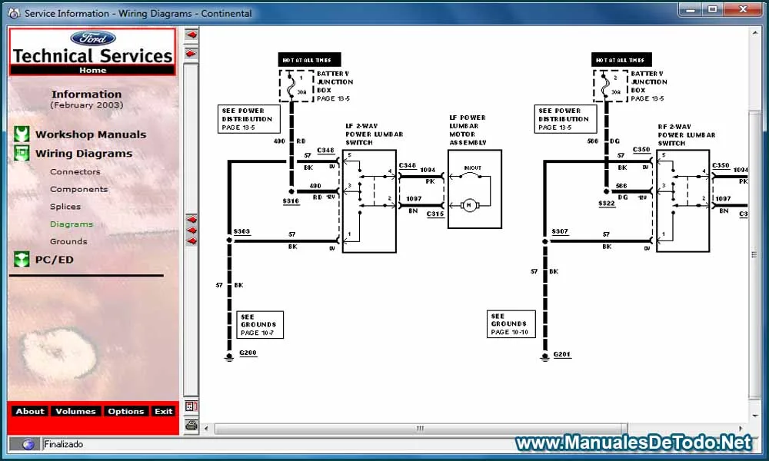Click the Options button
The height and width of the screenshot is (461, 769).
click(x=125, y=411)
